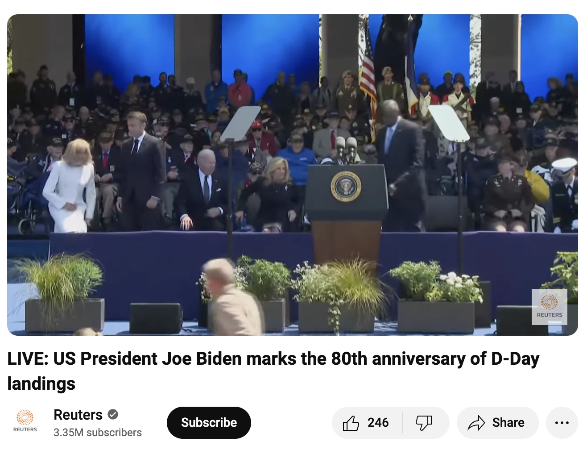Click the D-Day anniversary video title
The width and height of the screenshot is (587, 450).
click(273, 371)
